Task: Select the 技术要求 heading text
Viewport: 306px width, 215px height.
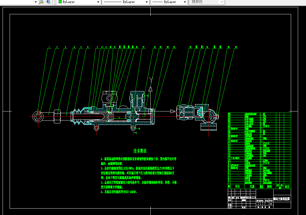Action: tap(140, 151)
